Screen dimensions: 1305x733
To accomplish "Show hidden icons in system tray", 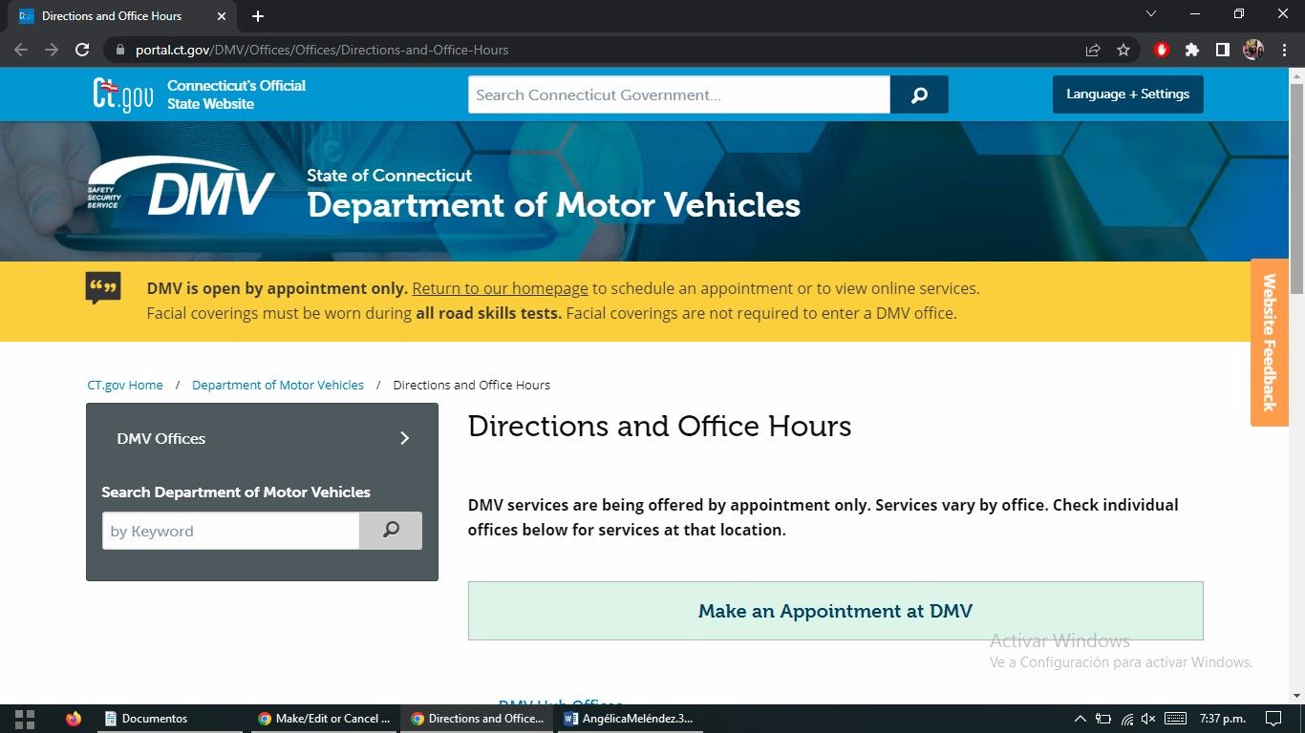I will (x=1079, y=719).
